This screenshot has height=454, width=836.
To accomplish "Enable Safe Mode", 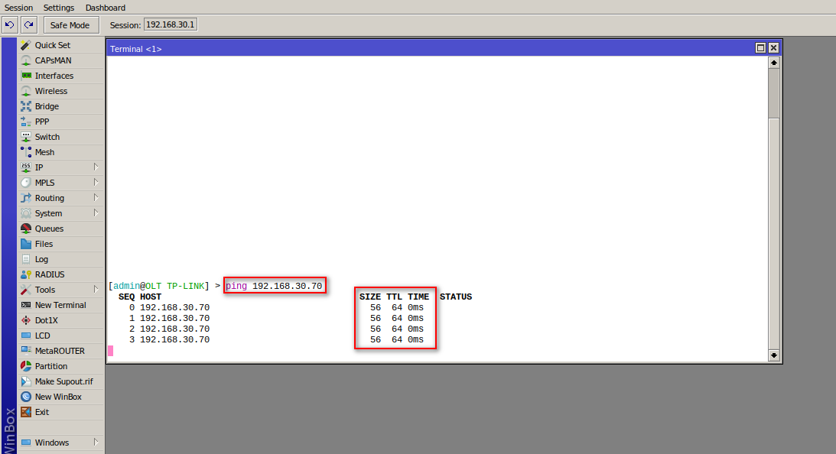I will coord(70,24).
